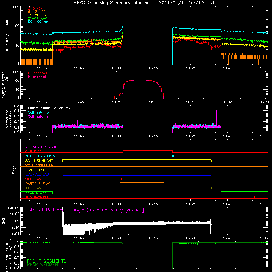Click the raised PARTICLE FLAG segment
Image resolution: width=272 pixels, height=272 pixels.
142,183
